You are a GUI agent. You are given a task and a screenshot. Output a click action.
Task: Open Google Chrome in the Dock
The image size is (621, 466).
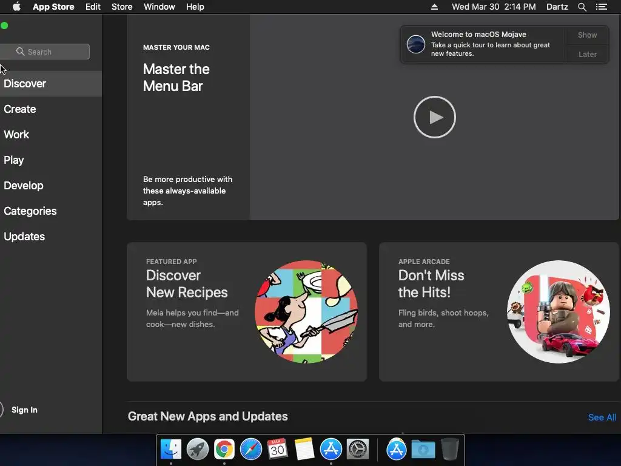tap(224, 449)
